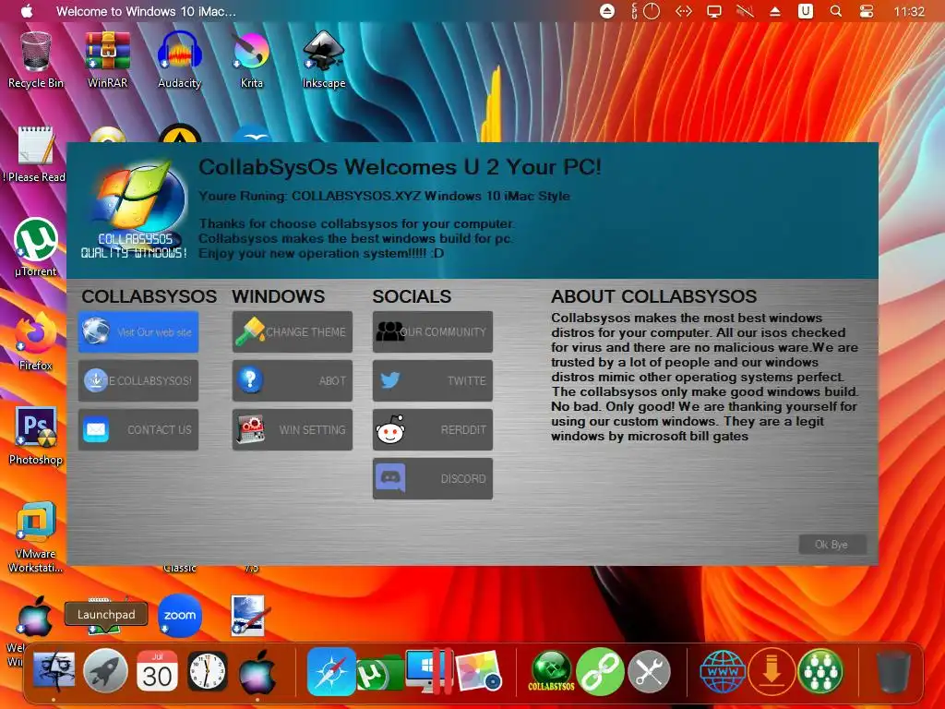
Task: Open Inkscape desktop shortcut
Action: pos(324,60)
